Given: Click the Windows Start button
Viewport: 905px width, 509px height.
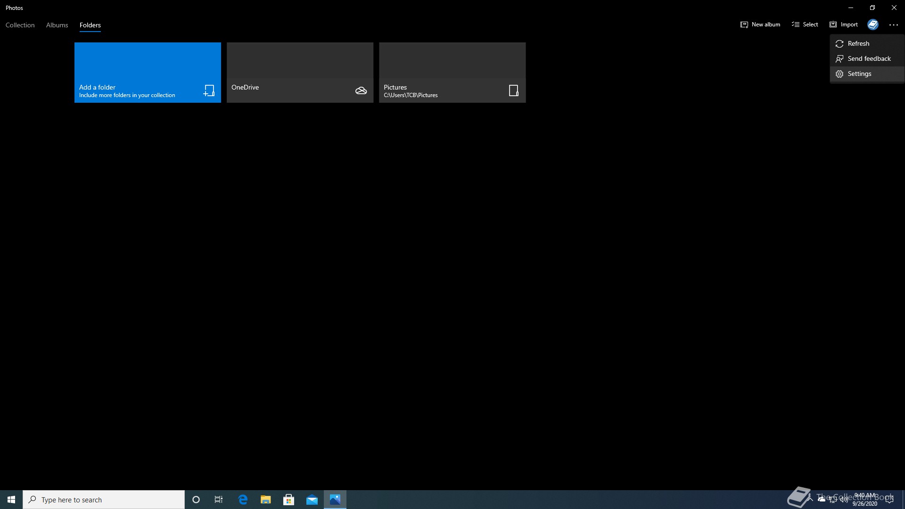Looking at the screenshot, I should pyautogui.click(x=11, y=500).
